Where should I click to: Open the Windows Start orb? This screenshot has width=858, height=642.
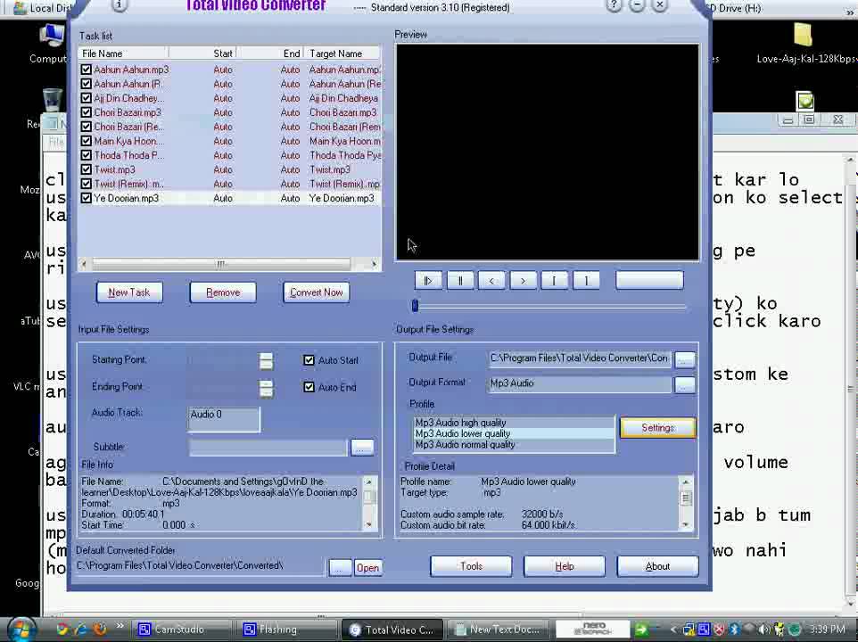coord(22,630)
